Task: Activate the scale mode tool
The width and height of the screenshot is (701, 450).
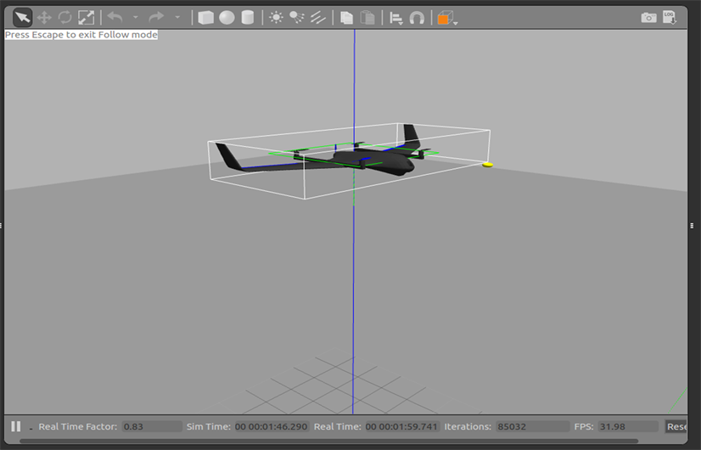Action: pos(86,17)
